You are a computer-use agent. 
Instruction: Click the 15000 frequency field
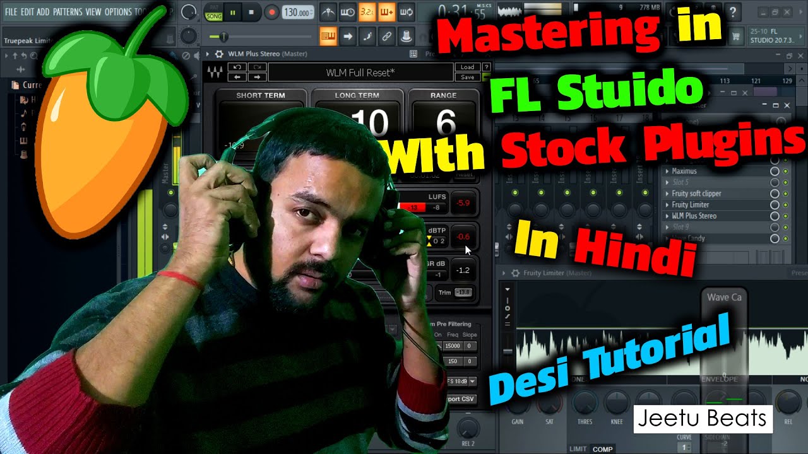point(452,346)
